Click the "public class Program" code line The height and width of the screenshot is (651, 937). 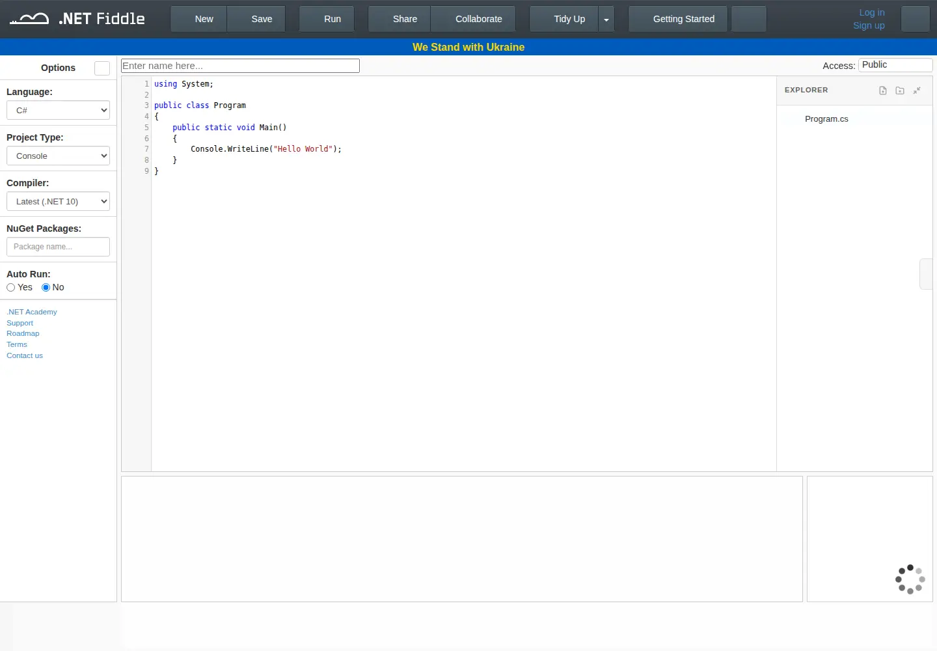pos(200,105)
